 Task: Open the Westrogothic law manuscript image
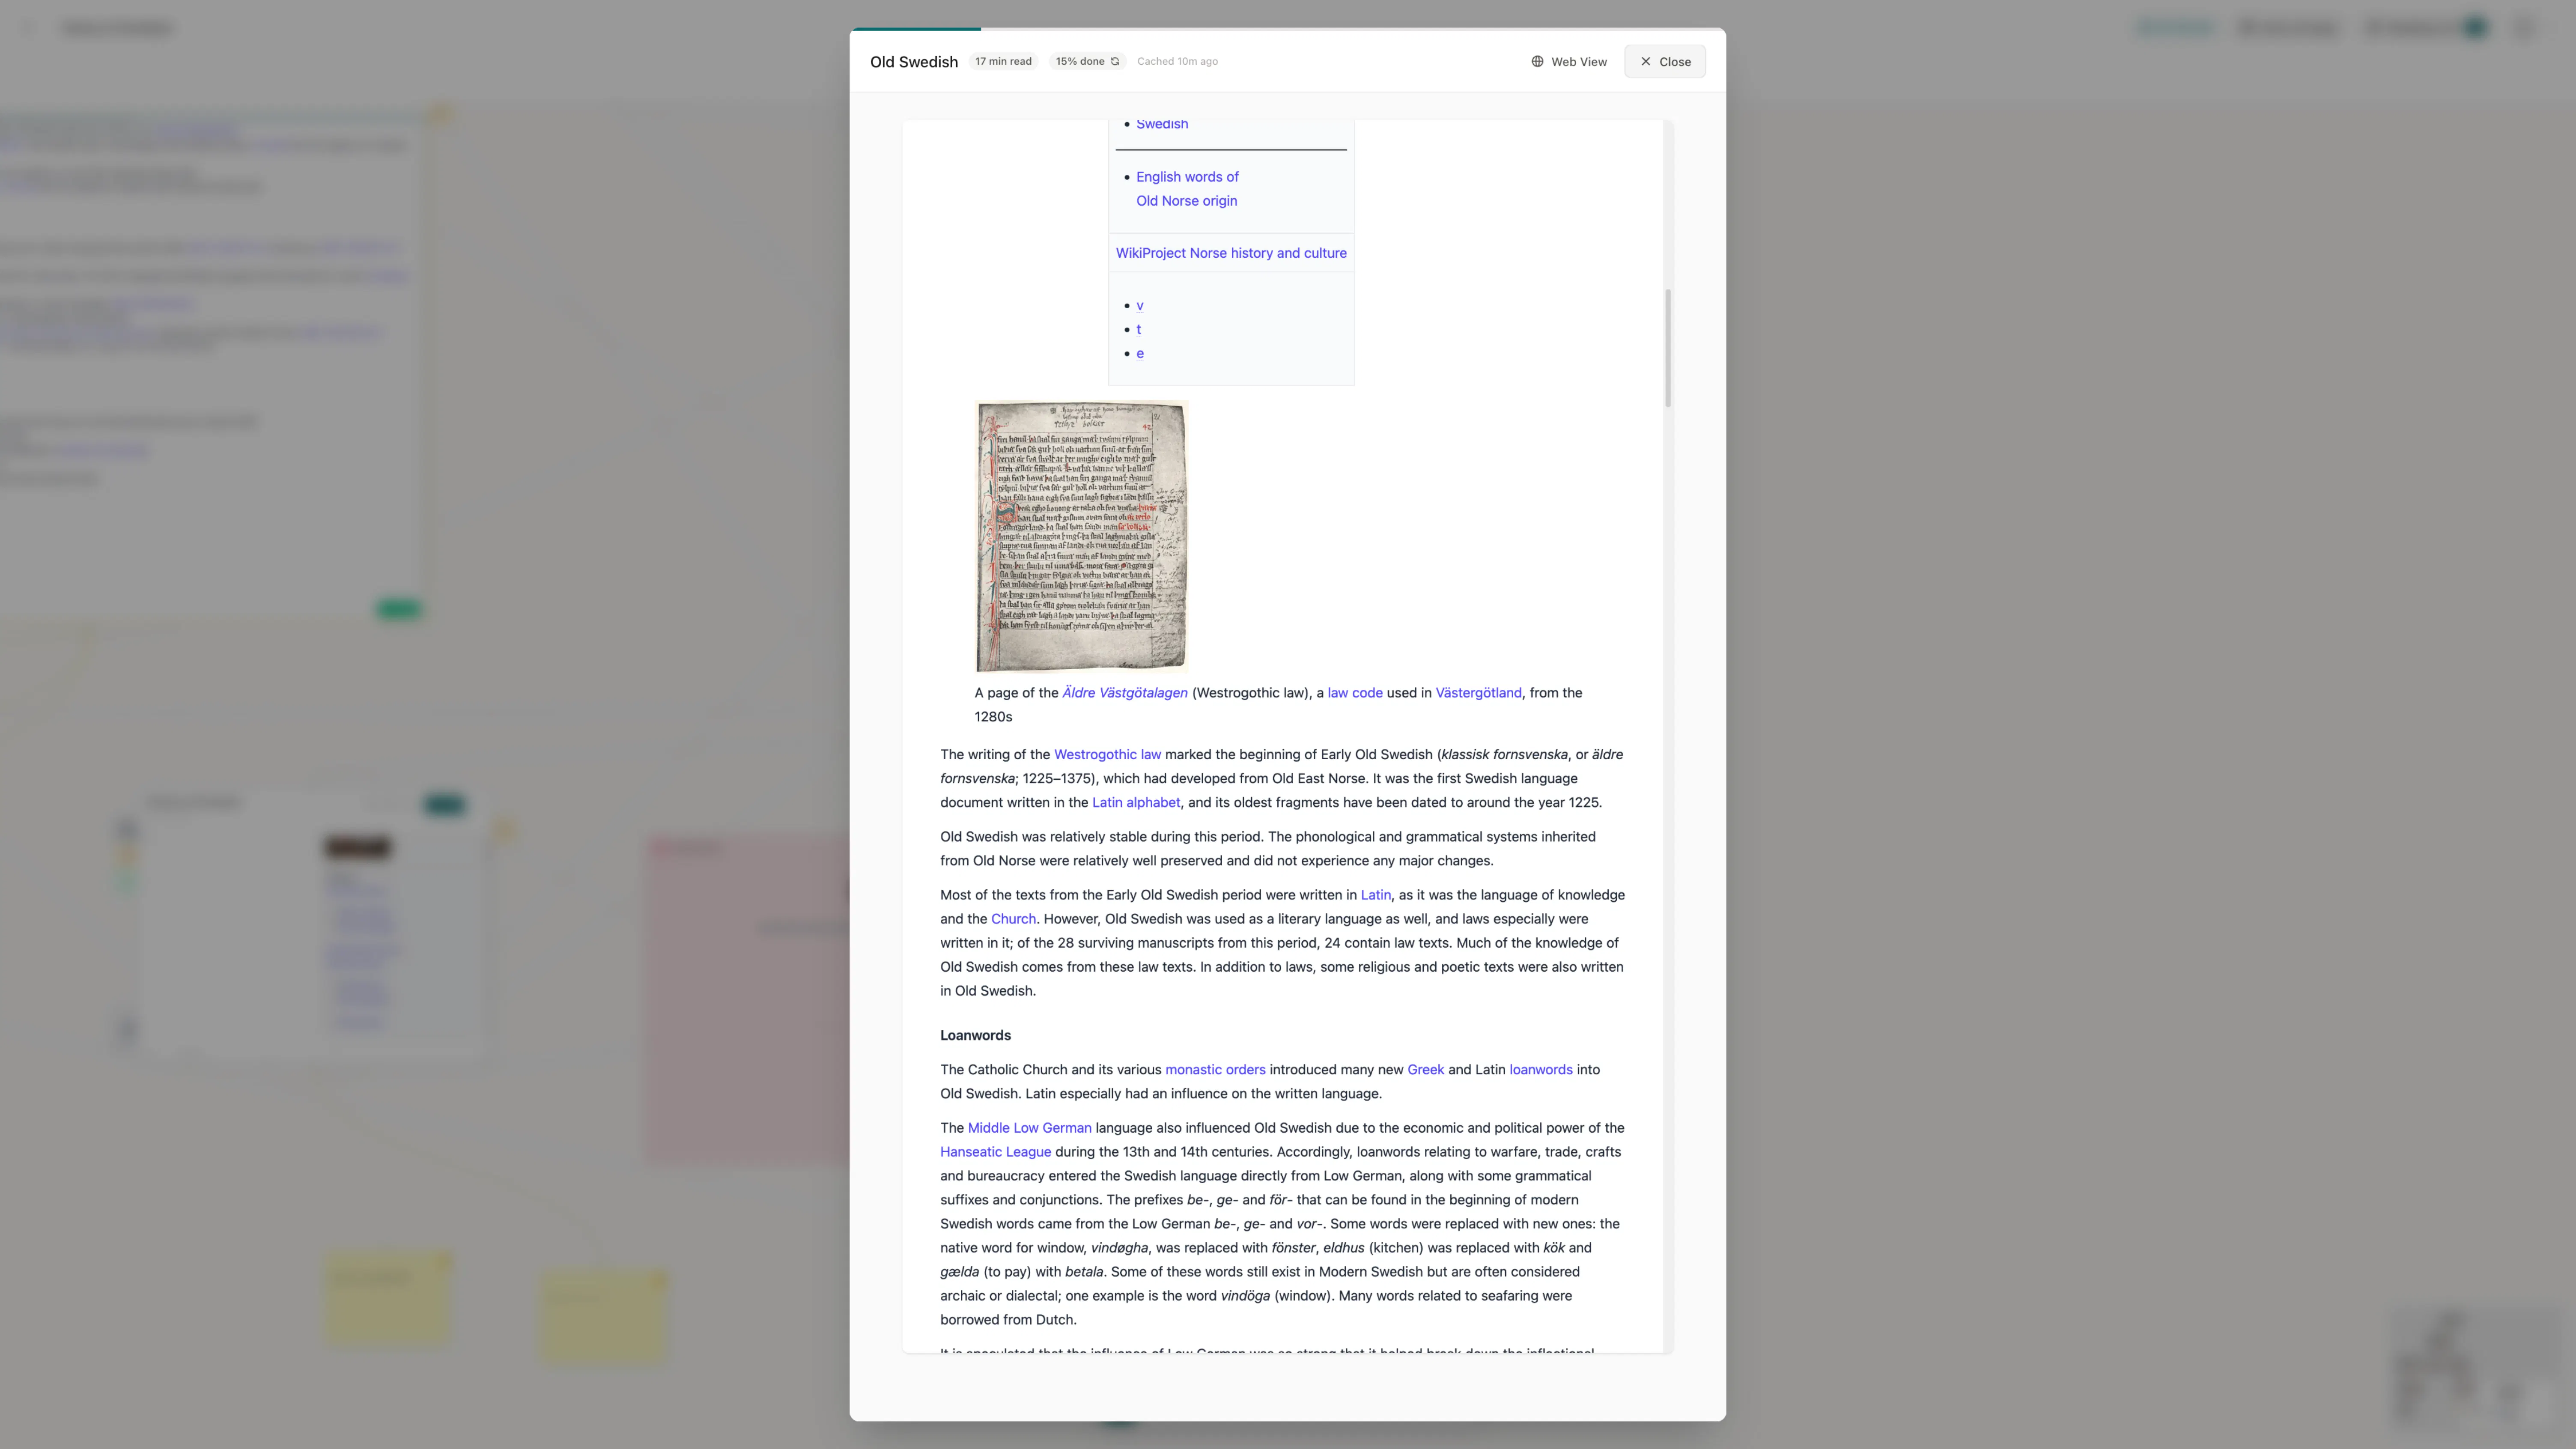pos(1081,537)
